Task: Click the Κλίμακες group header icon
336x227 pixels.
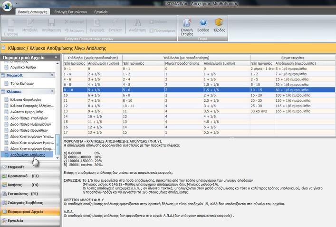Action: coord(3,92)
